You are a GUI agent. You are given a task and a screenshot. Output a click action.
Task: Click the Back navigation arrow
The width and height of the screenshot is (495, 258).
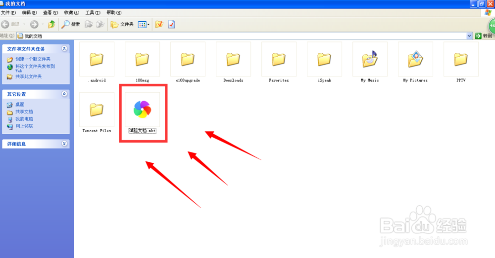point(5,24)
